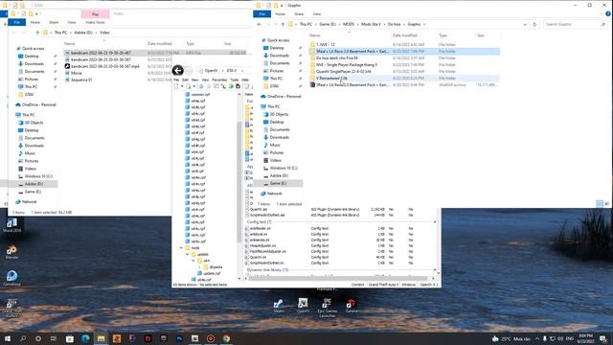The image size is (613, 345).
Task: Click the Content button in OpenIV status bar
Action: coord(357,285)
